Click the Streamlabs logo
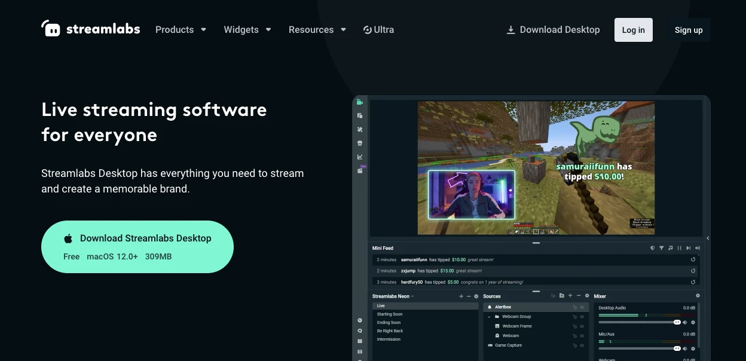Screen dimensions: 746x361 91,29
